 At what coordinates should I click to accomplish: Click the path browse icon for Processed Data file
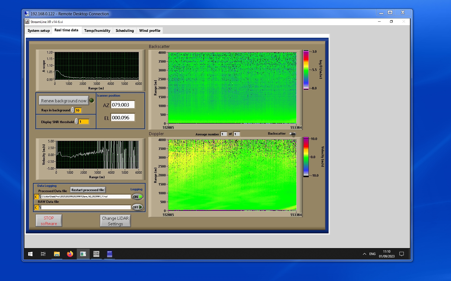coord(40,197)
